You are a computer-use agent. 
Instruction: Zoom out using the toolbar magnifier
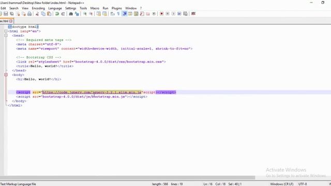click(x=91, y=14)
